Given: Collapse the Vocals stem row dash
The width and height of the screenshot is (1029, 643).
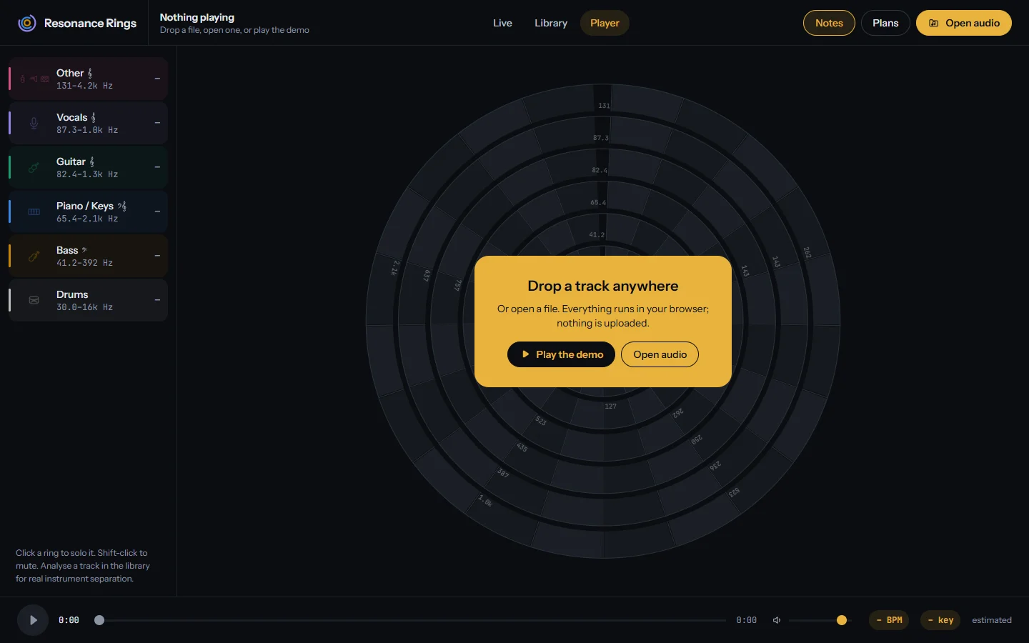Looking at the screenshot, I should click(x=157, y=123).
